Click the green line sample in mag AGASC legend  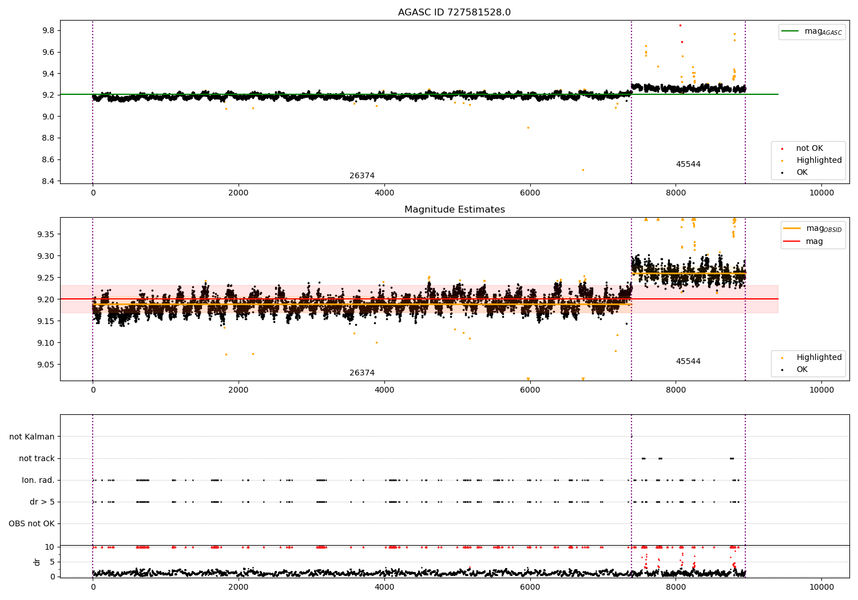point(791,31)
